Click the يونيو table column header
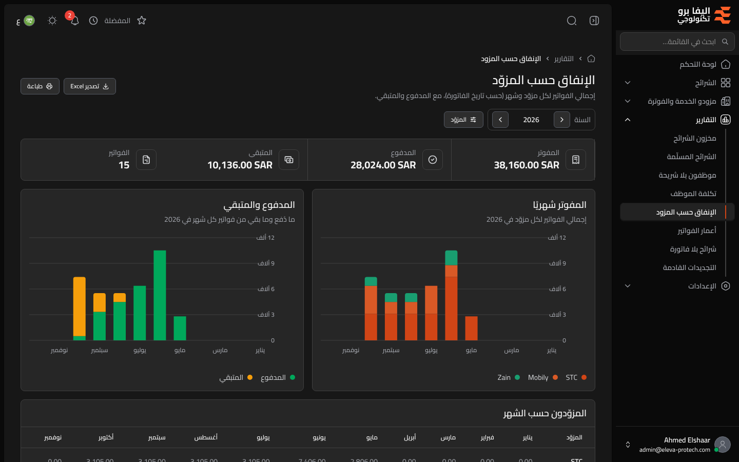 319,437
